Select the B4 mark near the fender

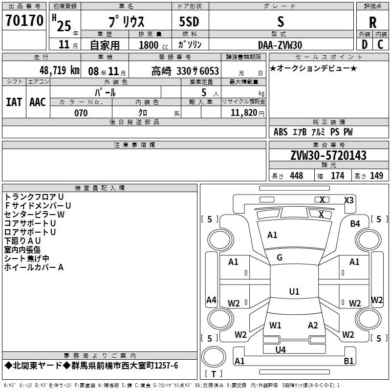coord(355,224)
